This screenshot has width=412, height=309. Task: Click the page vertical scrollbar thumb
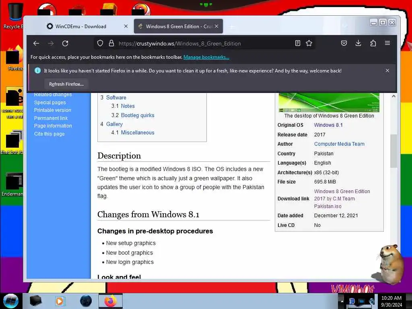[x=393, y=151]
